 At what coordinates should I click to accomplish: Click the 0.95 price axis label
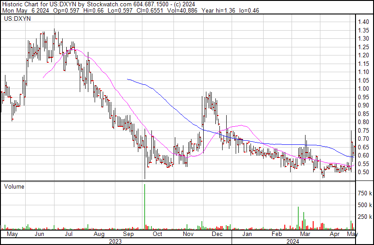(x=364, y=97)
